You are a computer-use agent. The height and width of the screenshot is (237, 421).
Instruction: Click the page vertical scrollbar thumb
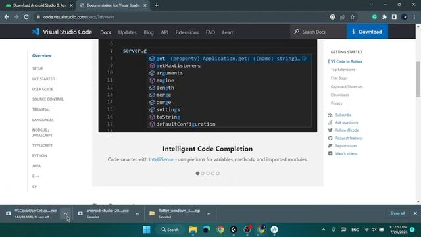418,79
